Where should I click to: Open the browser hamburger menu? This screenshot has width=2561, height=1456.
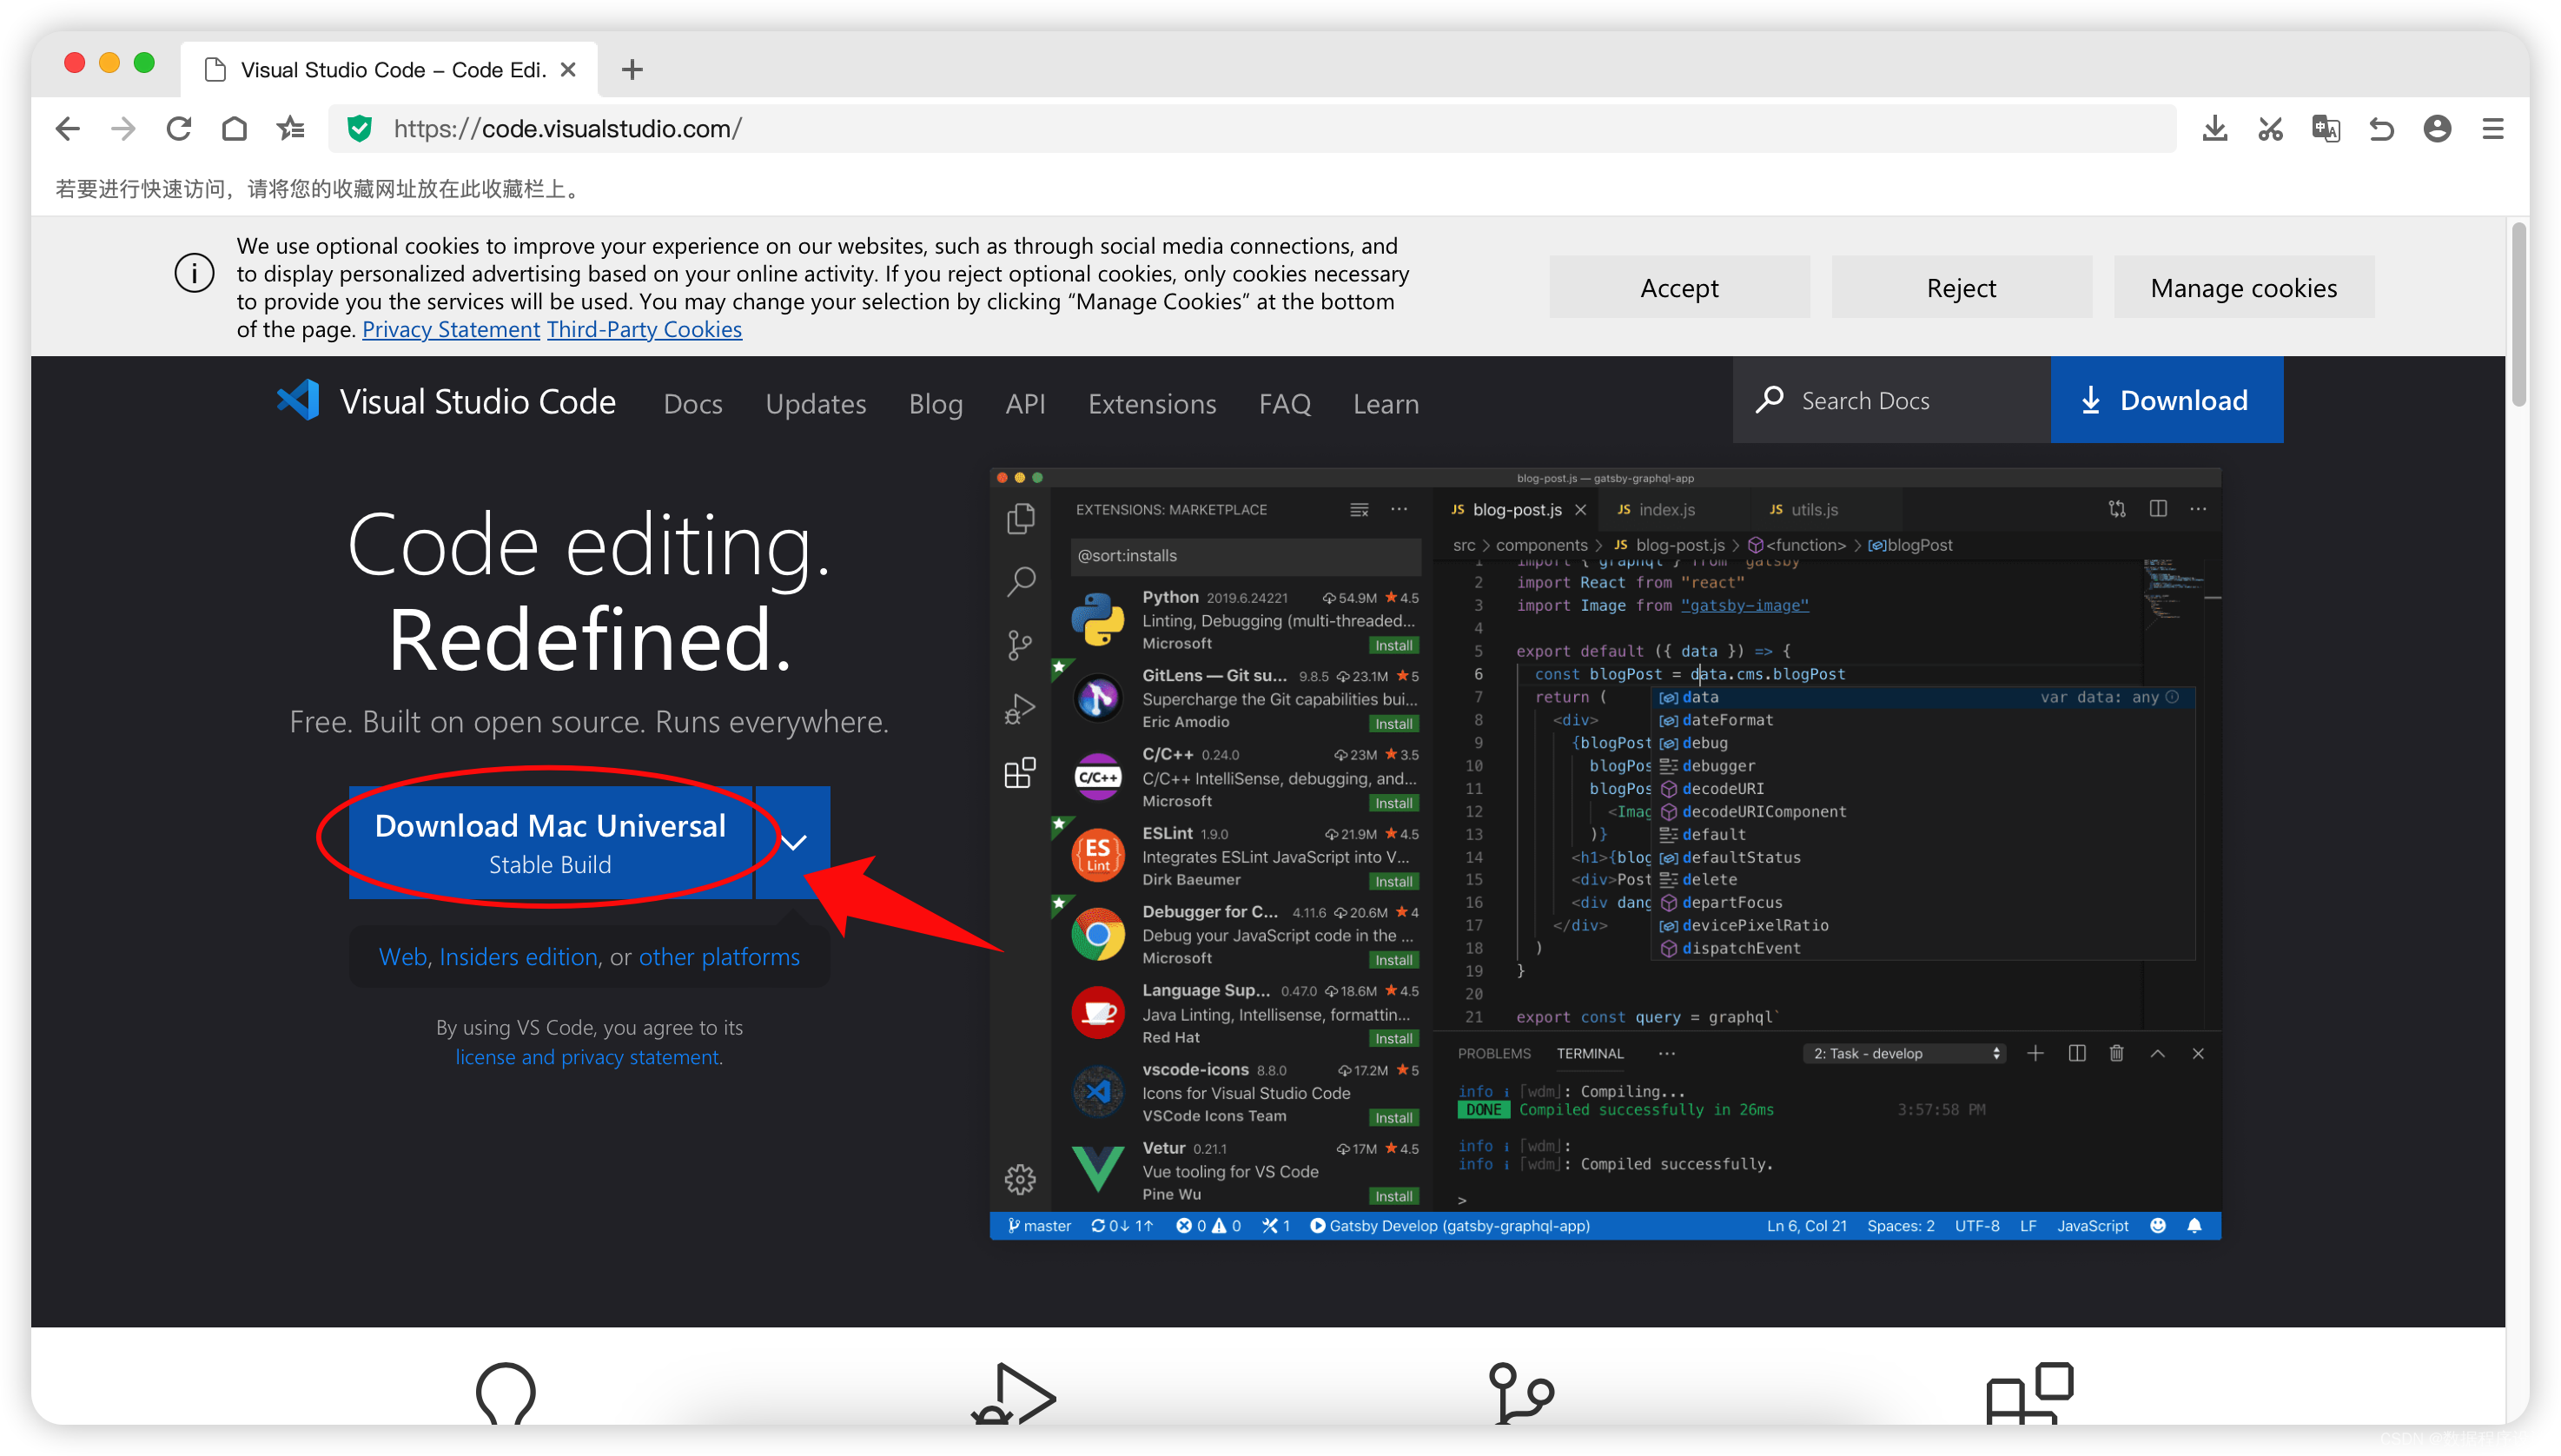(x=2492, y=129)
